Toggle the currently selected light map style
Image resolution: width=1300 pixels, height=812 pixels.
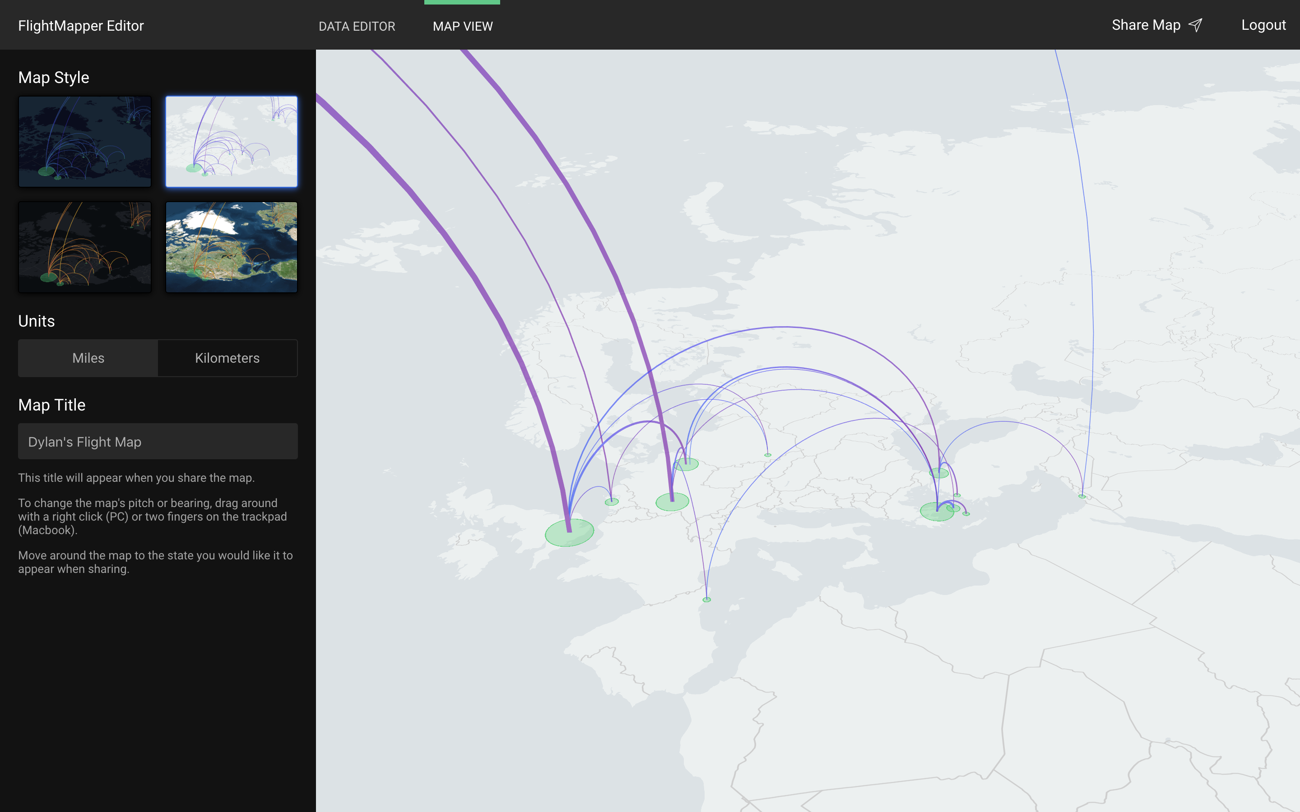(x=231, y=141)
